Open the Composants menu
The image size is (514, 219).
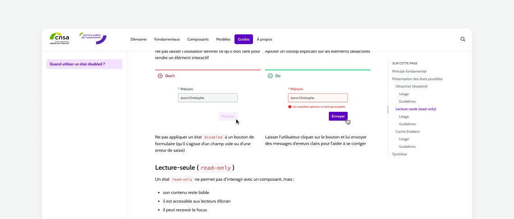point(198,39)
